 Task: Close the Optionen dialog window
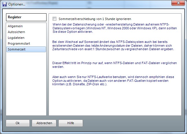coord(178,4)
